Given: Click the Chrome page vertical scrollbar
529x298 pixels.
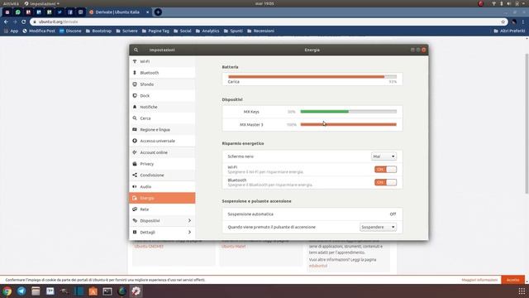Looking at the screenshot, I should pos(527,123).
